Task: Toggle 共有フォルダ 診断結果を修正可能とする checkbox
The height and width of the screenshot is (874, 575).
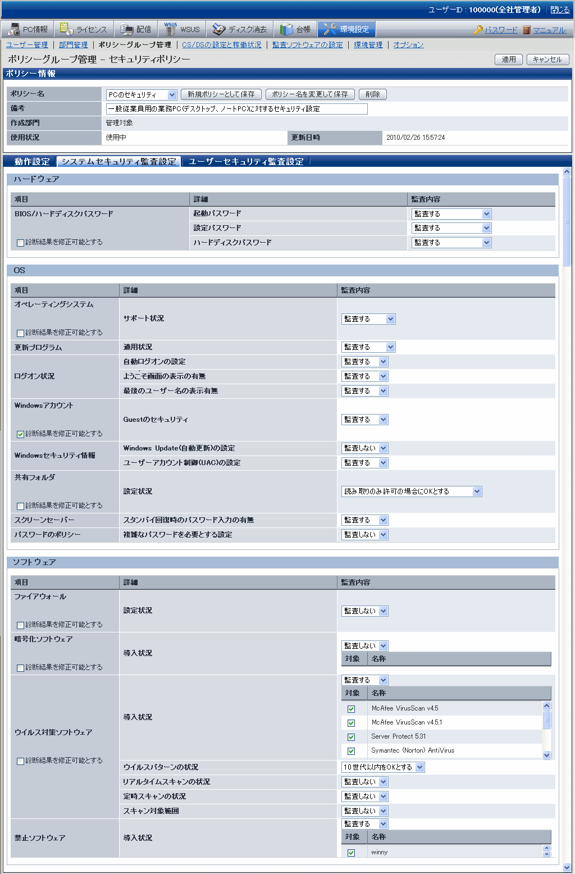Action: point(21,506)
